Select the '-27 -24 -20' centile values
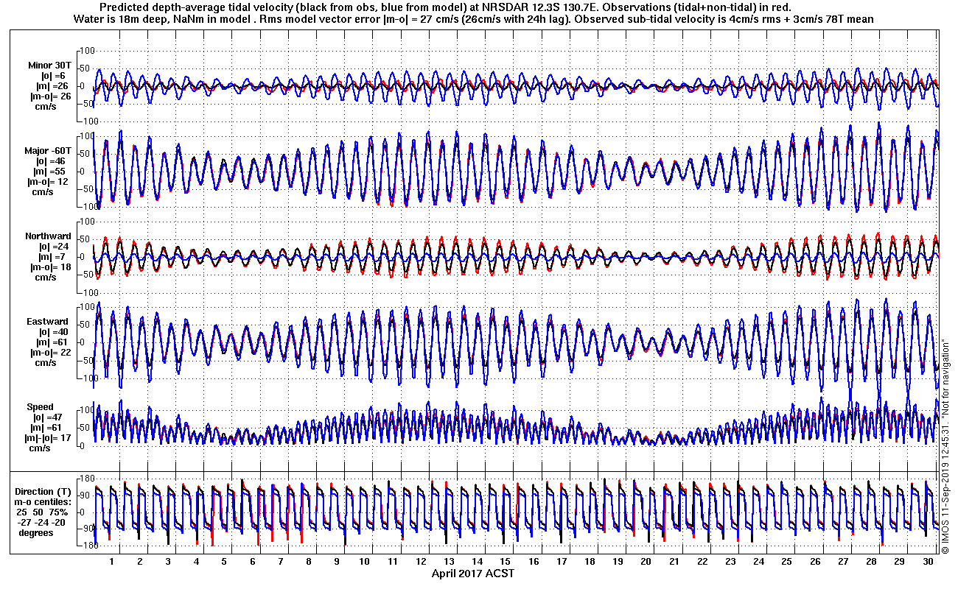 43,523
